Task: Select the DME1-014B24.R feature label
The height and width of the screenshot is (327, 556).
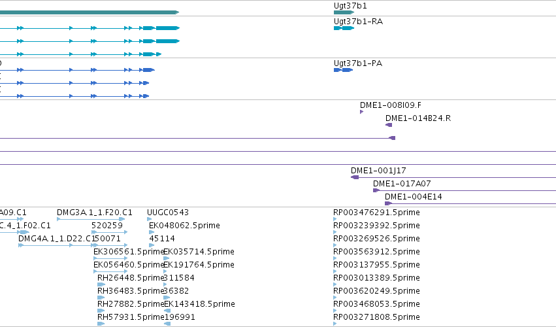Action: pos(418,118)
